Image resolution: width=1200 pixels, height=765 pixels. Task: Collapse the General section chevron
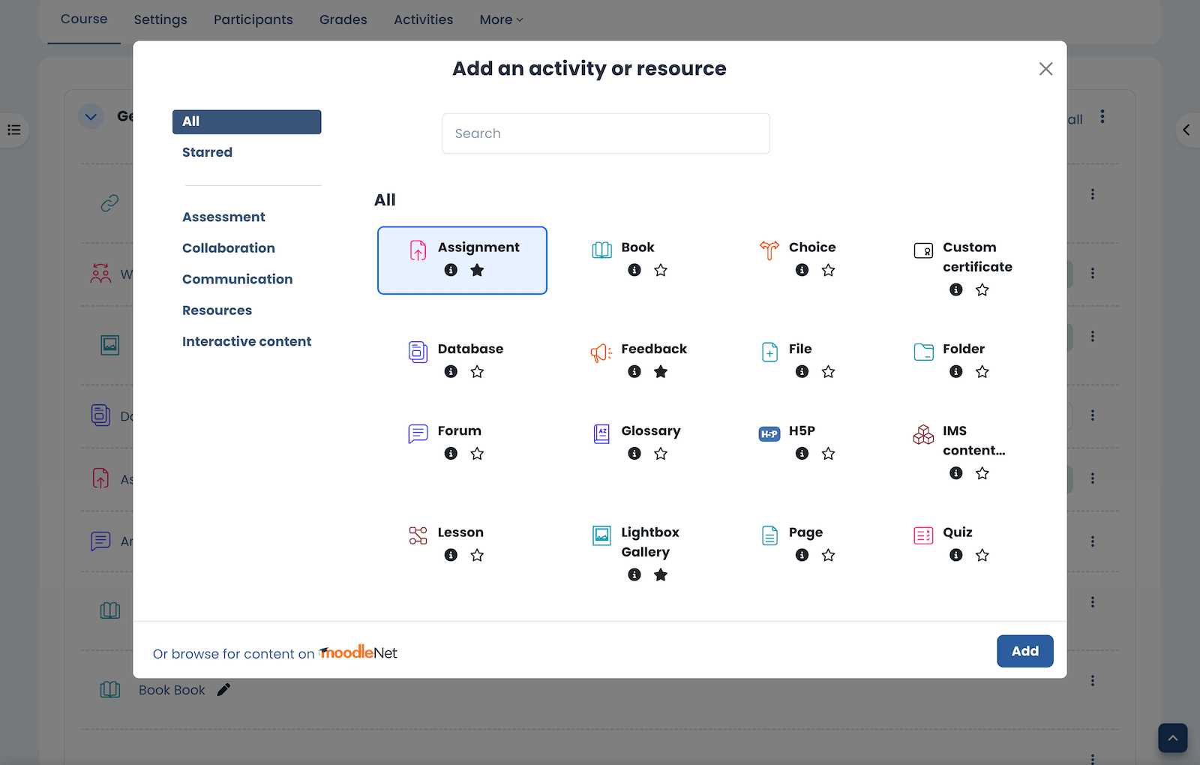point(91,116)
